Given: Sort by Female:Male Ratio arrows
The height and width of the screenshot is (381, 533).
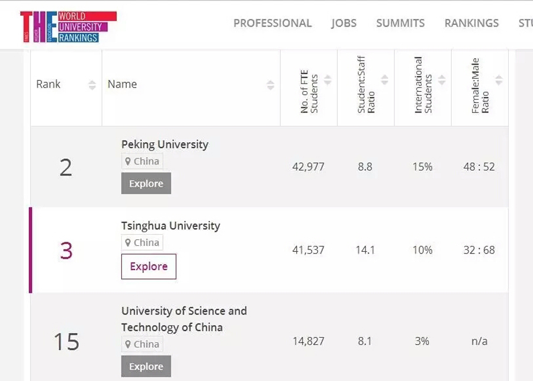Looking at the screenshot, I should click(499, 79).
